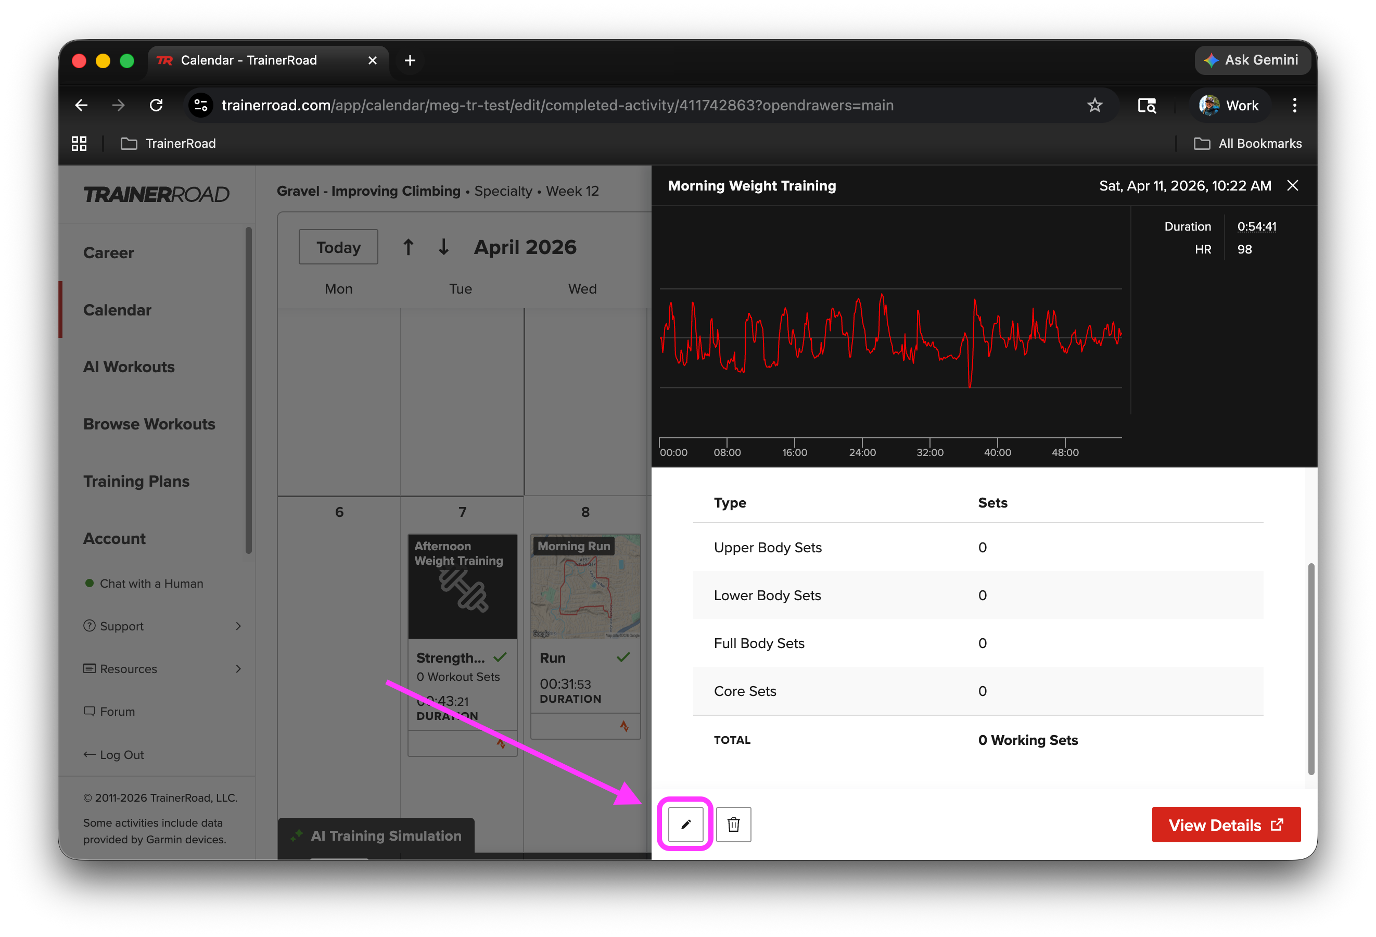Open AI Workouts in sidebar
Screen dimensions: 1376x937
129,367
